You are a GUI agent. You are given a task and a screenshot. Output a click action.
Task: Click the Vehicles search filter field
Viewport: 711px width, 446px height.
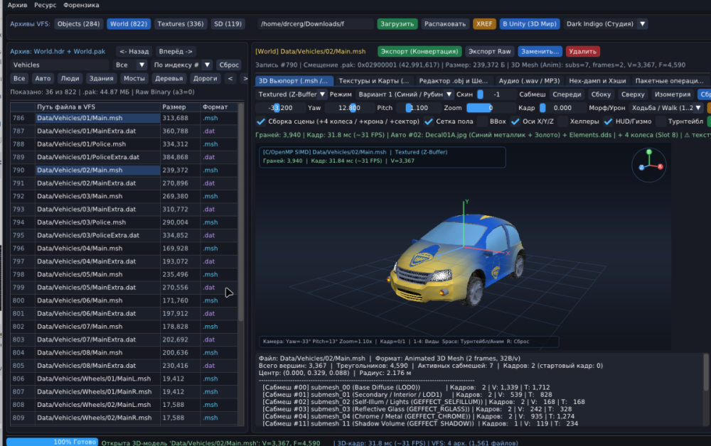pos(60,65)
